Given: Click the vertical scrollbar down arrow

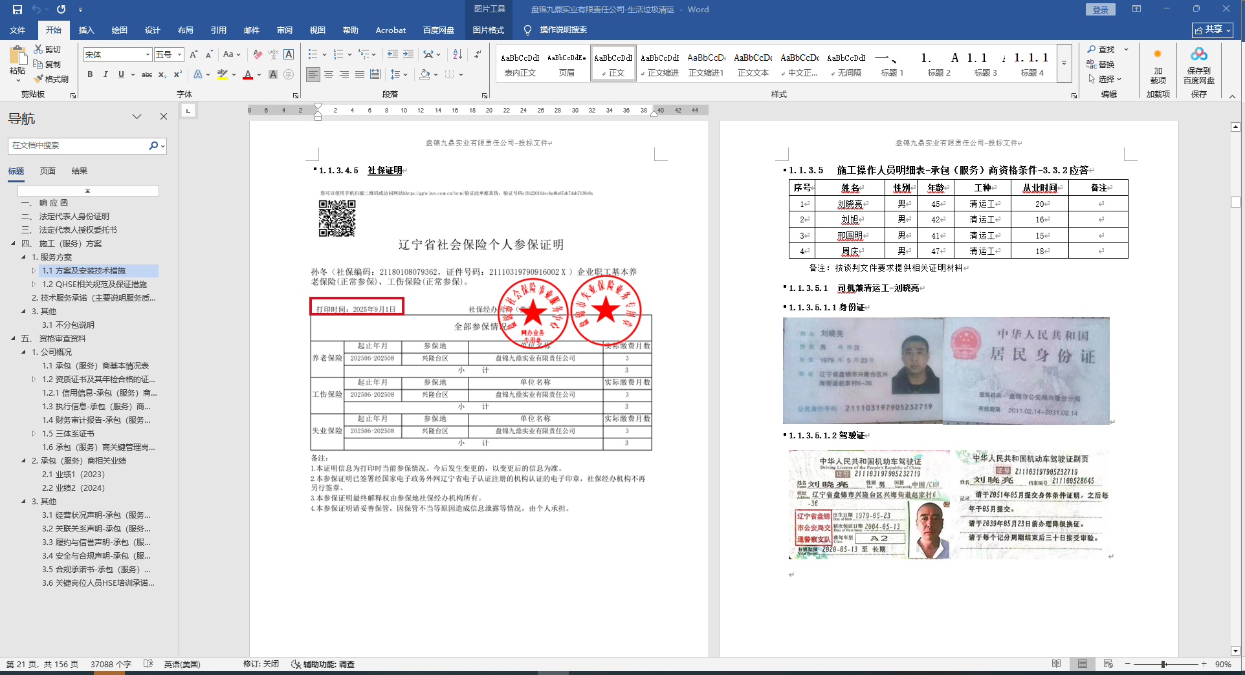Looking at the screenshot, I should [x=1235, y=650].
